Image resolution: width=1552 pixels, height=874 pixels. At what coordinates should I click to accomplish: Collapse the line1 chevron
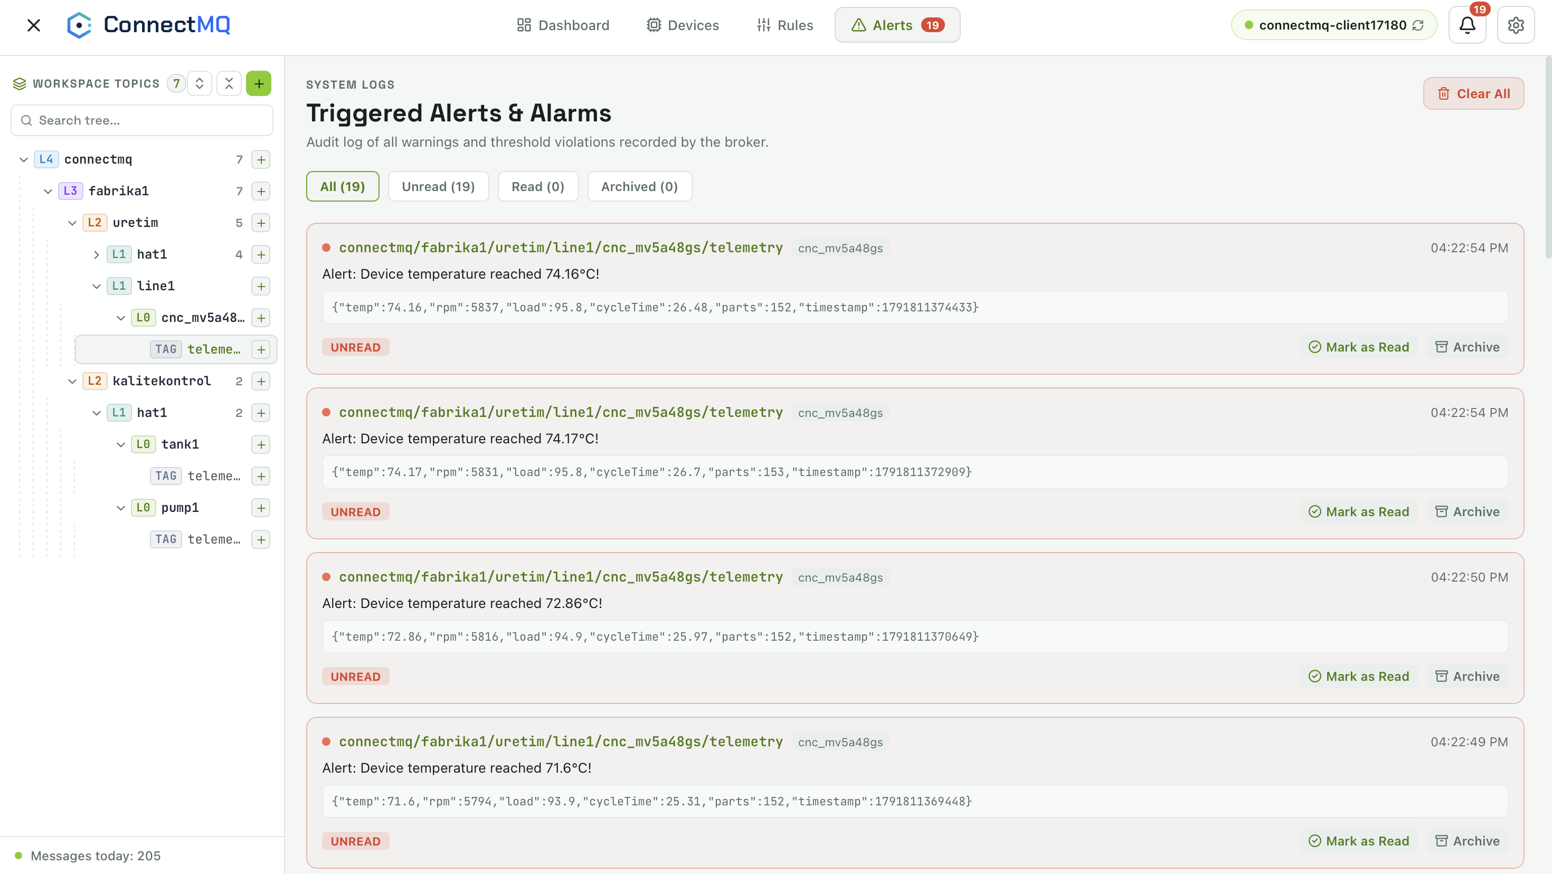pos(97,286)
